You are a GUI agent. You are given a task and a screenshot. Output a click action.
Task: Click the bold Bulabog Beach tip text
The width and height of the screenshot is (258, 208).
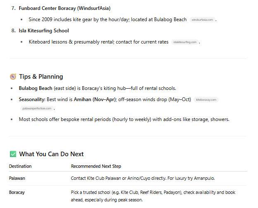click(x=36, y=88)
